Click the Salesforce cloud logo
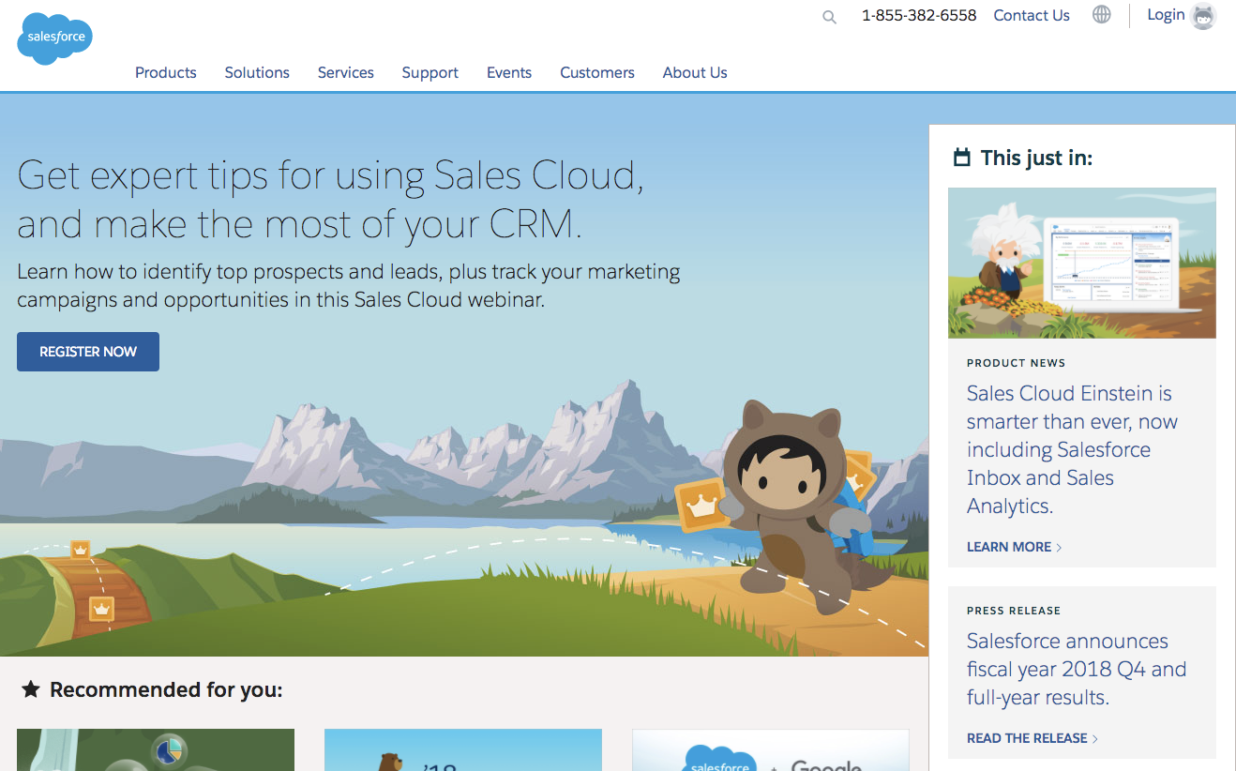This screenshot has height=771, width=1236. [x=55, y=38]
